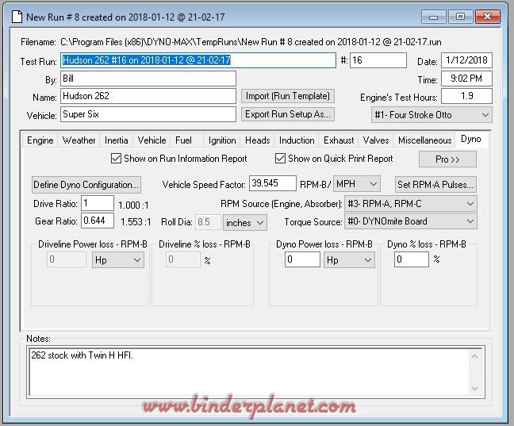Click into the Test Run name field

click(x=198, y=60)
